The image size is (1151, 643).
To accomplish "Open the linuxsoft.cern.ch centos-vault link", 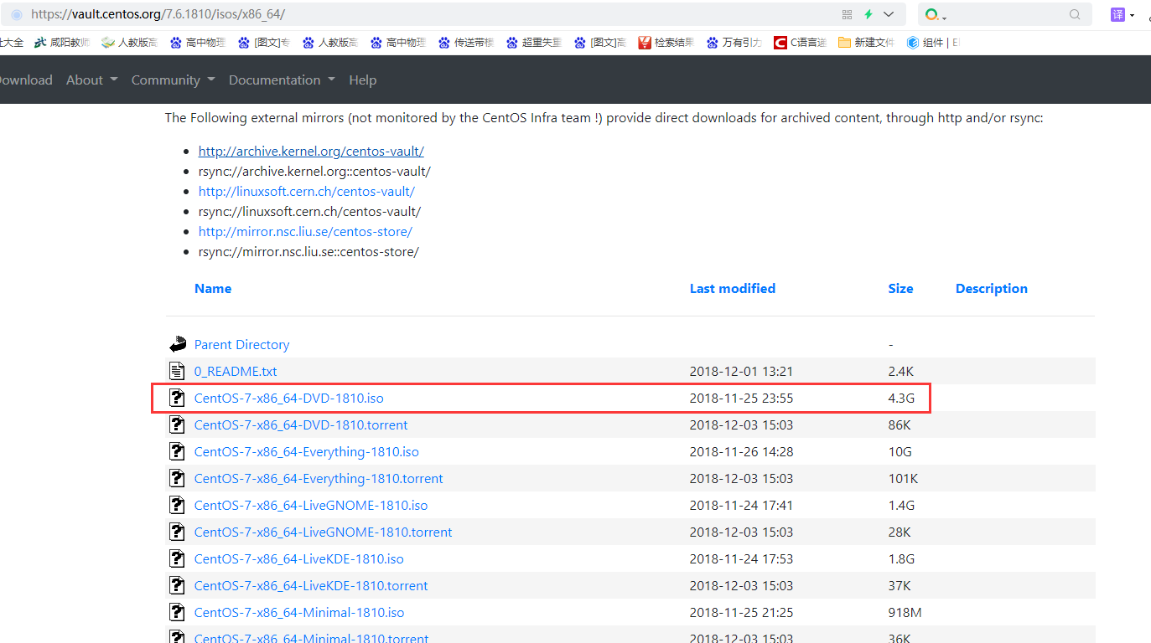I will (x=306, y=192).
